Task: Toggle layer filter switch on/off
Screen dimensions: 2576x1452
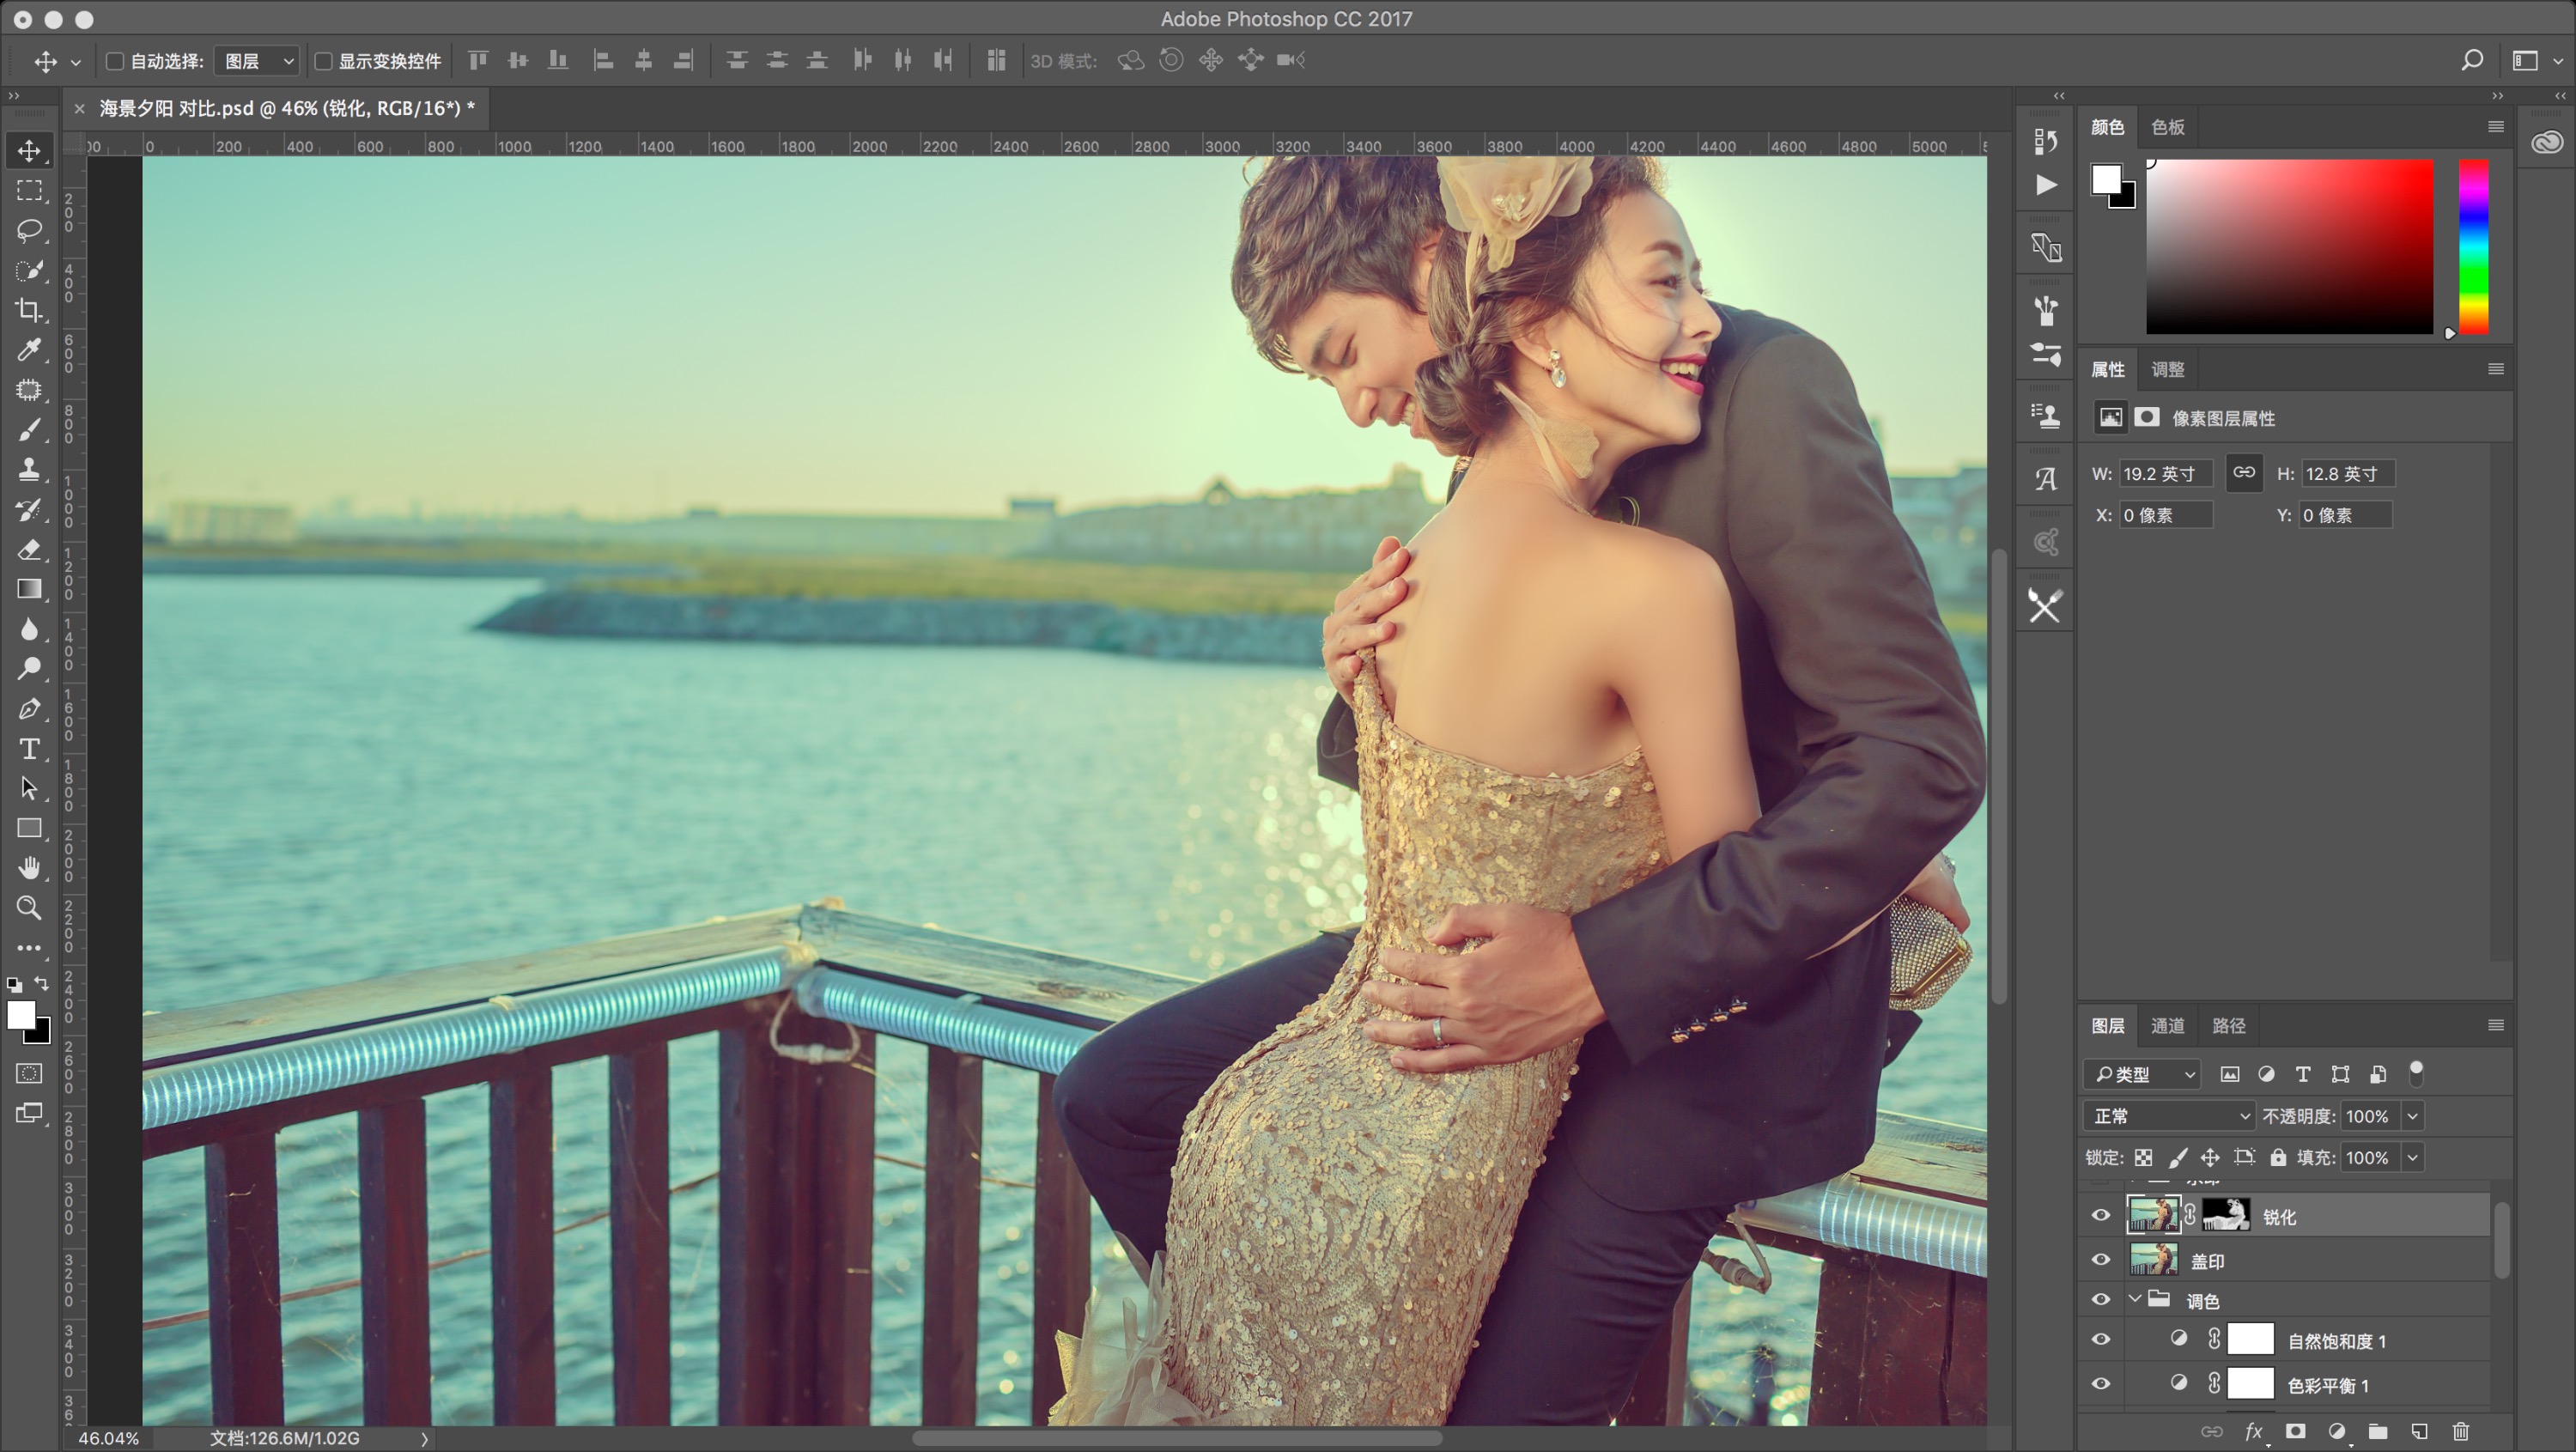Action: click(x=2416, y=1073)
